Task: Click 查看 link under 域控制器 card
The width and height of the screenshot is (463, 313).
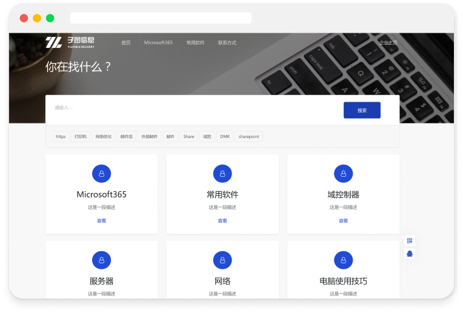Action: click(343, 220)
